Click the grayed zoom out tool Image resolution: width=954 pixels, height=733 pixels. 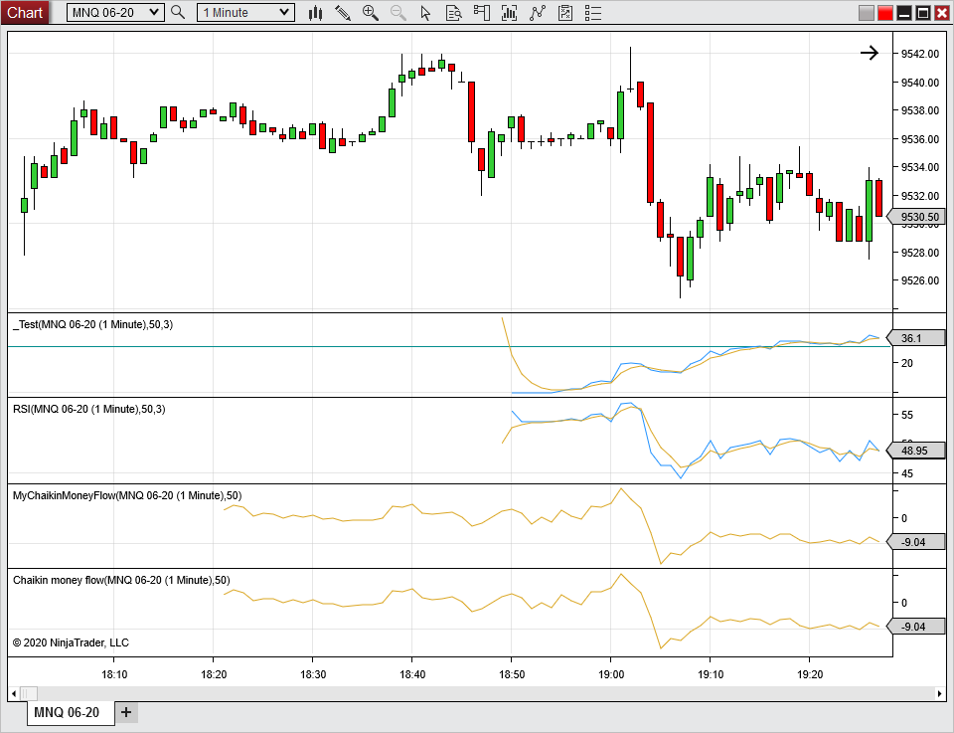pyautogui.click(x=397, y=12)
